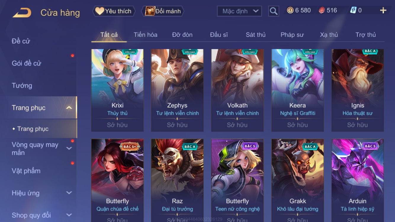395x222 pixels.
Task: Expand the Shop quy đổi section
Action: click(69, 215)
